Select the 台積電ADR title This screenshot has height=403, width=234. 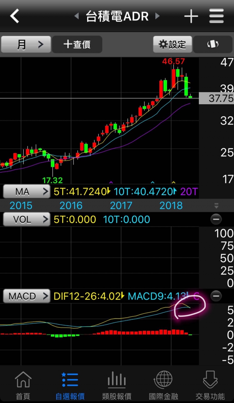coord(117,16)
